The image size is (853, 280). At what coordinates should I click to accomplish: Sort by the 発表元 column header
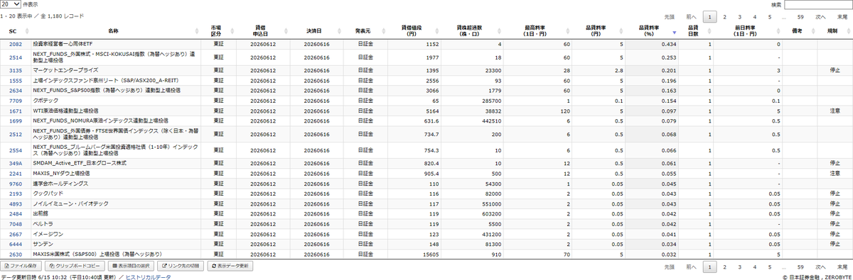pyautogui.click(x=365, y=31)
